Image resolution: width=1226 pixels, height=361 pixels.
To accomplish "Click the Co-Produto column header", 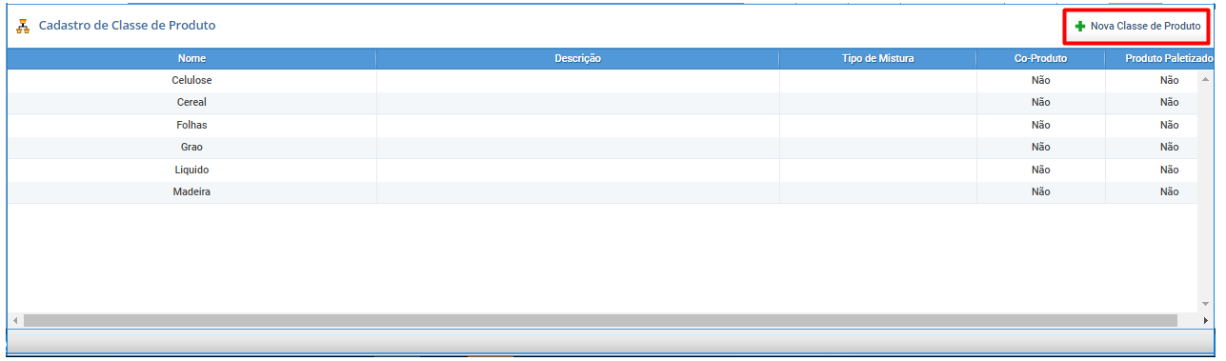I will pyautogui.click(x=1040, y=59).
